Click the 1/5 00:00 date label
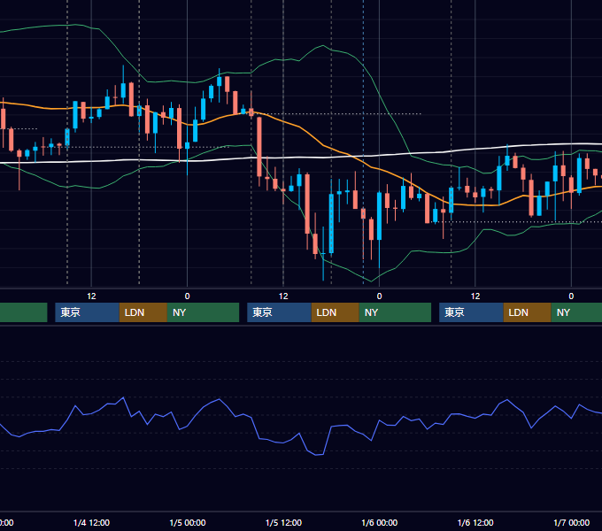This screenshot has height=531, width=602. pyautogui.click(x=188, y=522)
